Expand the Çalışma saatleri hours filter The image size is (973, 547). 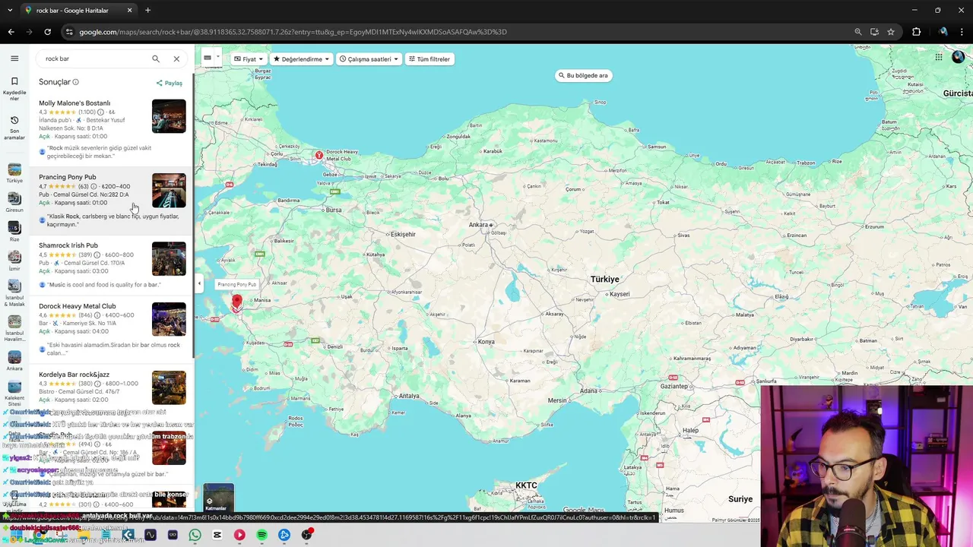369,59
